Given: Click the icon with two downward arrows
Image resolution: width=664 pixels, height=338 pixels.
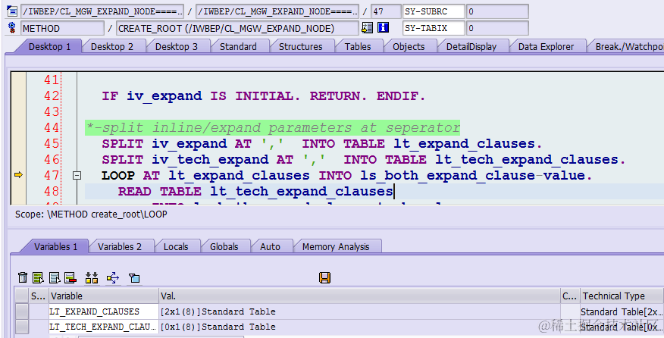Looking at the screenshot, I should (x=92, y=278).
